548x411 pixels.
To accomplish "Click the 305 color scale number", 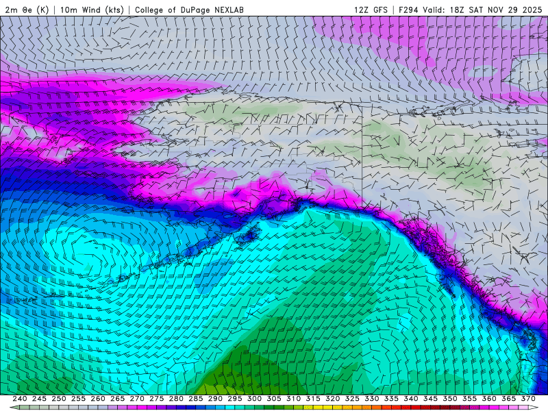I will (274, 399).
